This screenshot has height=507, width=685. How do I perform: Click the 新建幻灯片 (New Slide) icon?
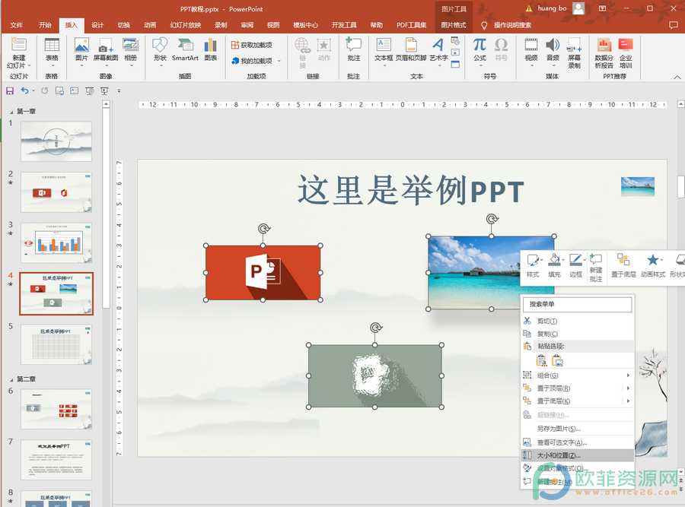[x=19, y=52]
